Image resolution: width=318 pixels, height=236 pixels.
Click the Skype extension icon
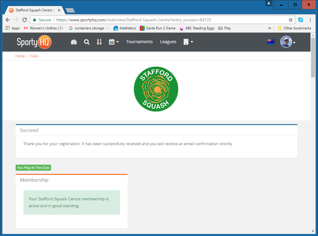pos(300,20)
